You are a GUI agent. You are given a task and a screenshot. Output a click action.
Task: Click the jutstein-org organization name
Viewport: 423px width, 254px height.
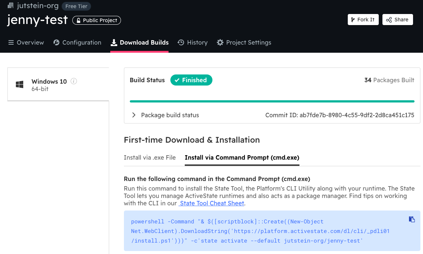click(x=38, y=6)
